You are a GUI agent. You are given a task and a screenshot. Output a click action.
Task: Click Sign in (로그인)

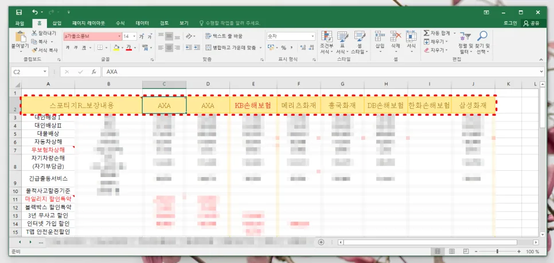point(510,23)
